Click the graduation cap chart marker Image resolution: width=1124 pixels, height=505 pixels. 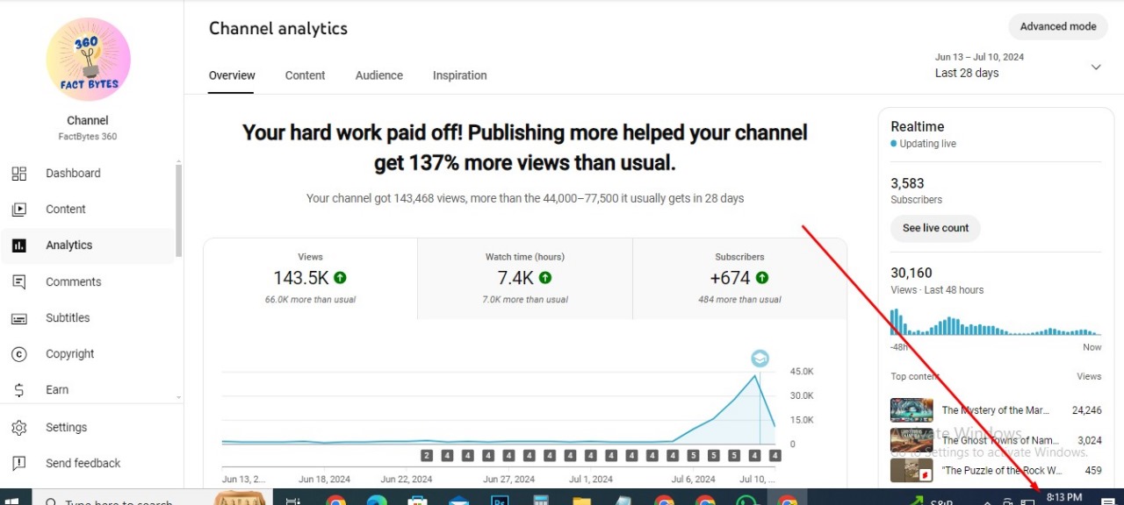(760, 359)
